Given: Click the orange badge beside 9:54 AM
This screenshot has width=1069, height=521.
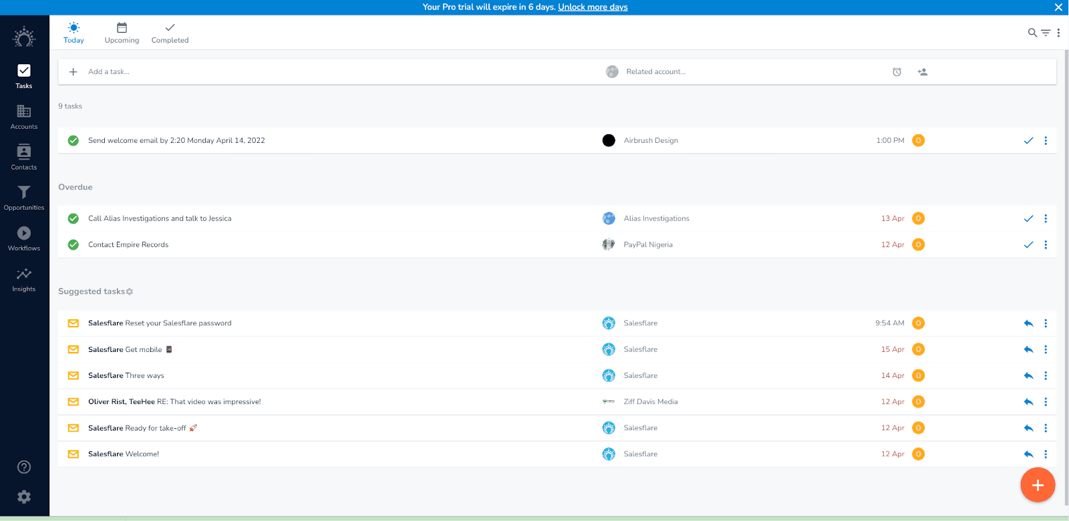Looking at the screenshot, I should 919,323.
